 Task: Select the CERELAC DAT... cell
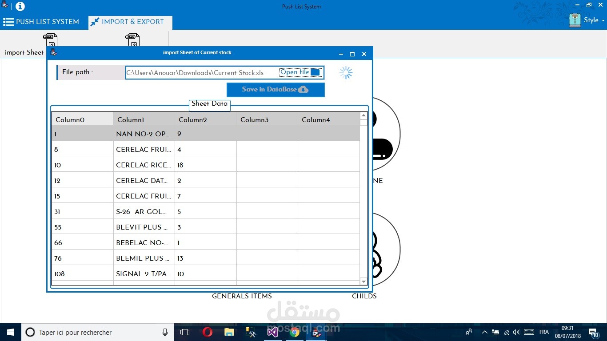(144, 181)
